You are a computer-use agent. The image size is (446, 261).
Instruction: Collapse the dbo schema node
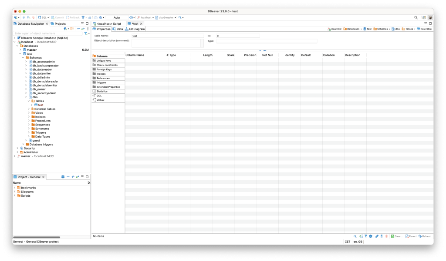(26, 97)
